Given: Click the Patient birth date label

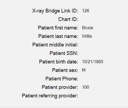Looking at the screenshot, I should [x=58, y=62].
